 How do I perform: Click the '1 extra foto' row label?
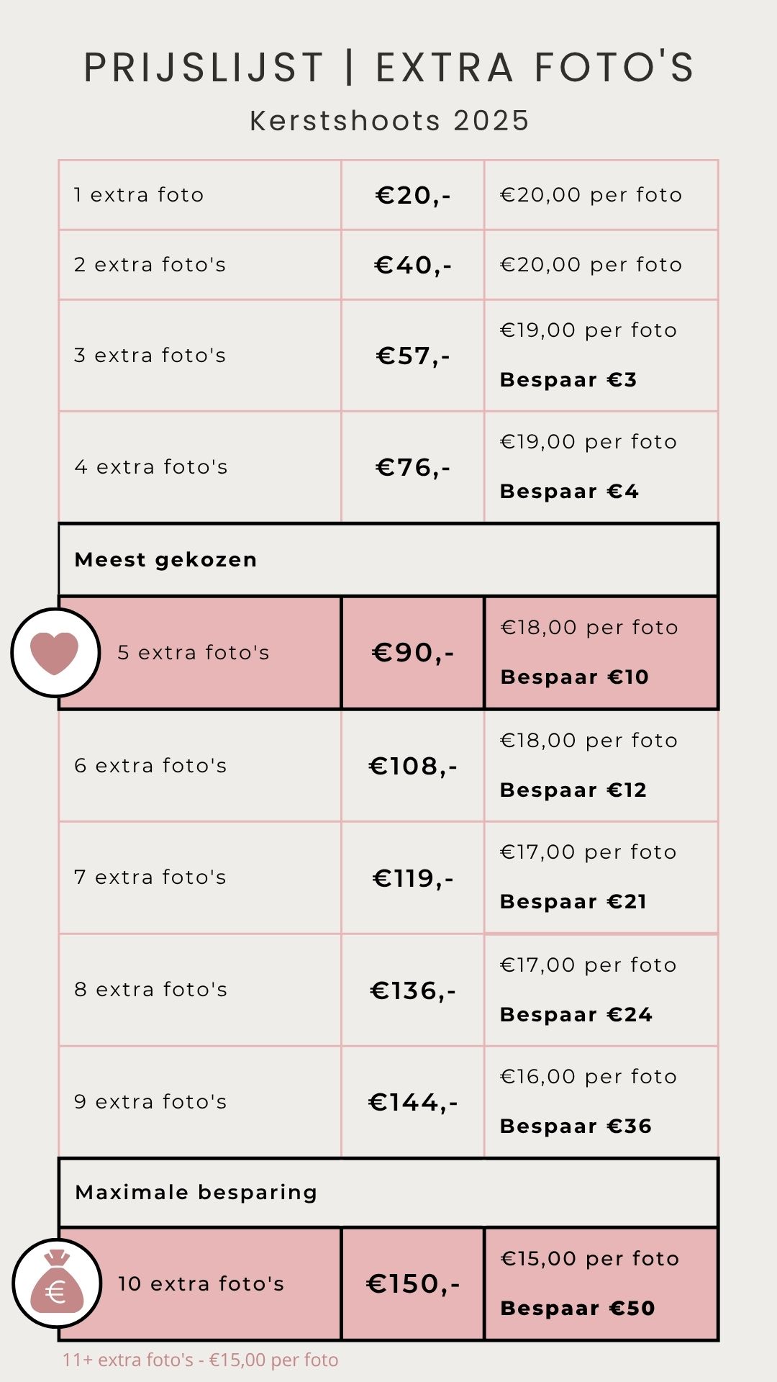coord(139,195)
